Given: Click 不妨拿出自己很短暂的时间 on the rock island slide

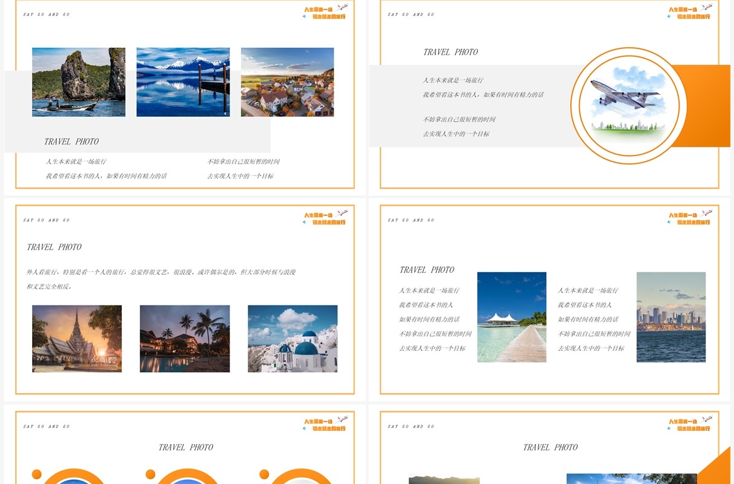Looking at the screenshot, I should (243, 162).
